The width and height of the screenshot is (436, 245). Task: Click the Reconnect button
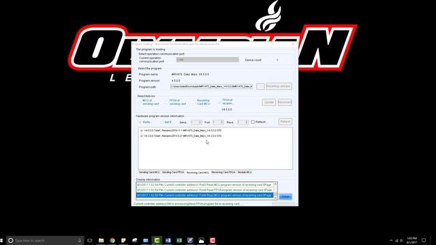click(285, 102)
